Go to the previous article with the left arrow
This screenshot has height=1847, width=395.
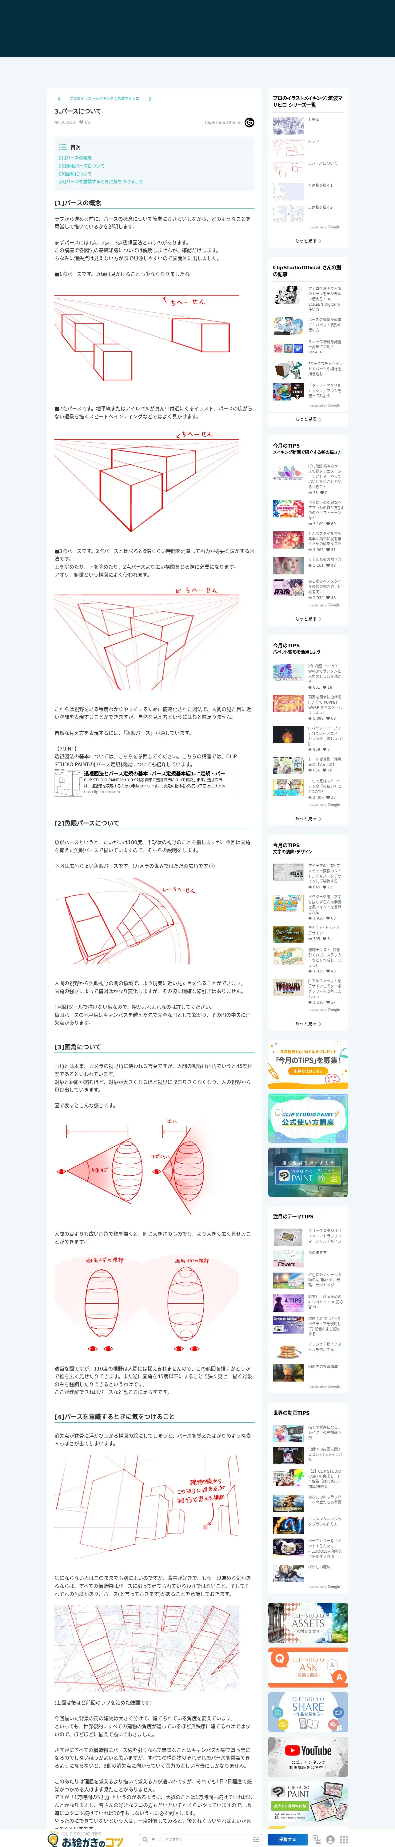tap(59, 99)
